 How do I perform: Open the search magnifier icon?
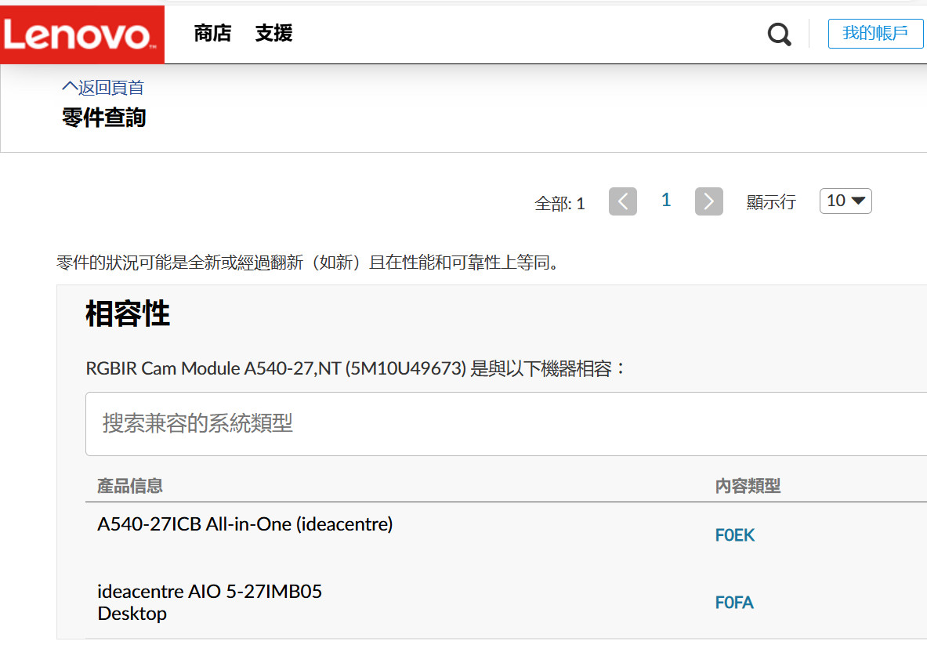coord(779,34)
